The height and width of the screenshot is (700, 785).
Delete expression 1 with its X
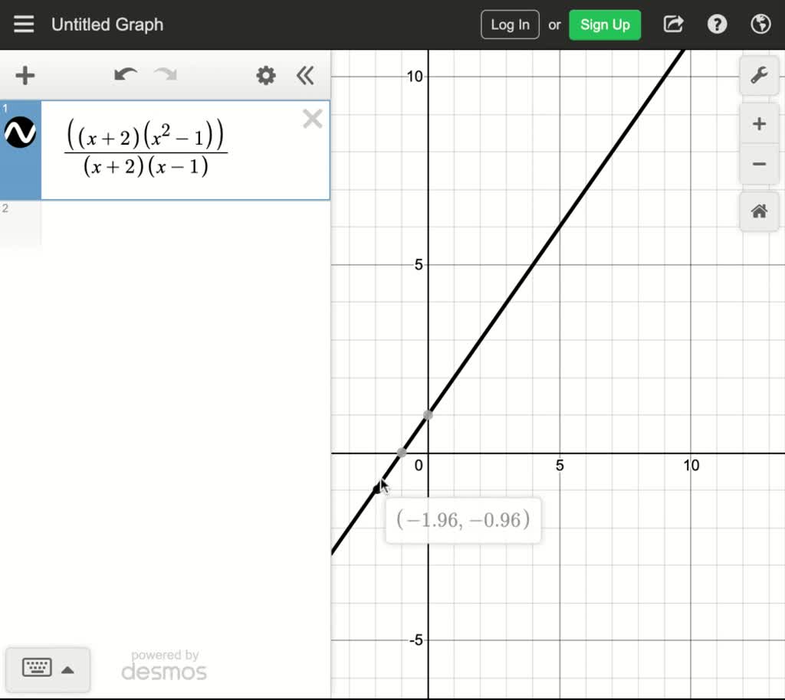(312, 119)
